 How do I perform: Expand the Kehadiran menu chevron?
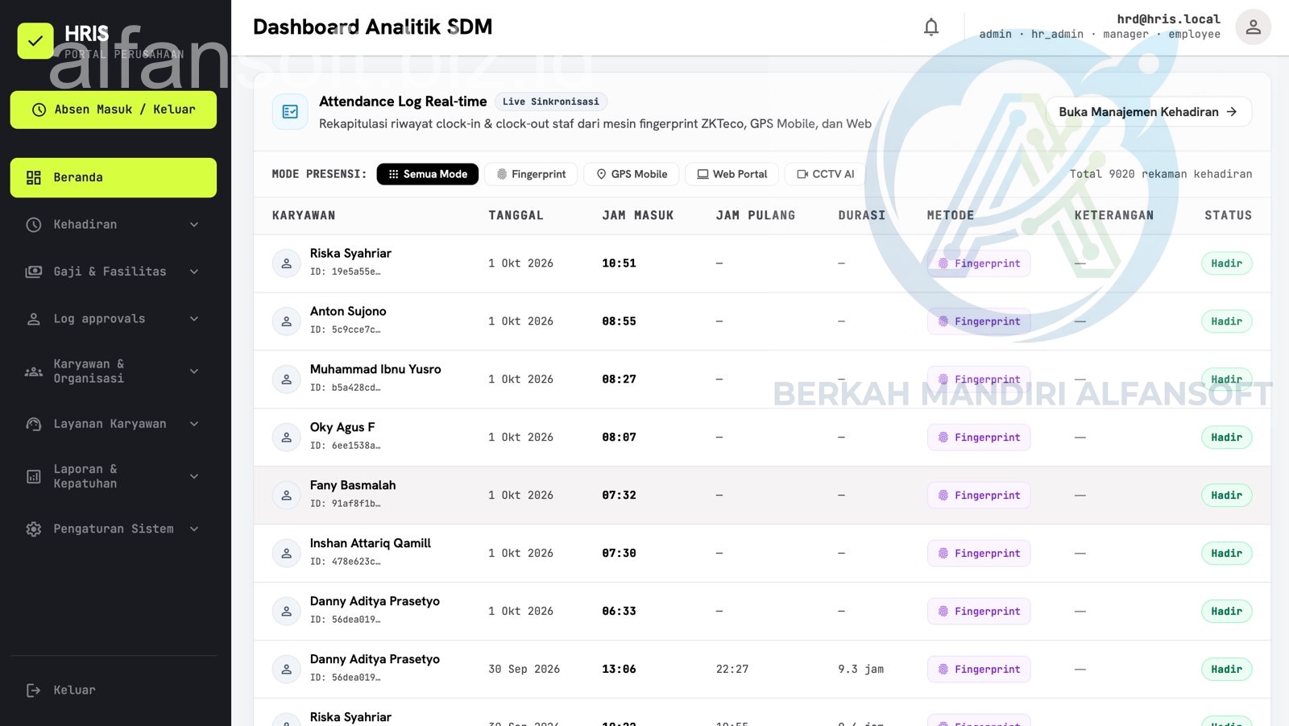194,225
